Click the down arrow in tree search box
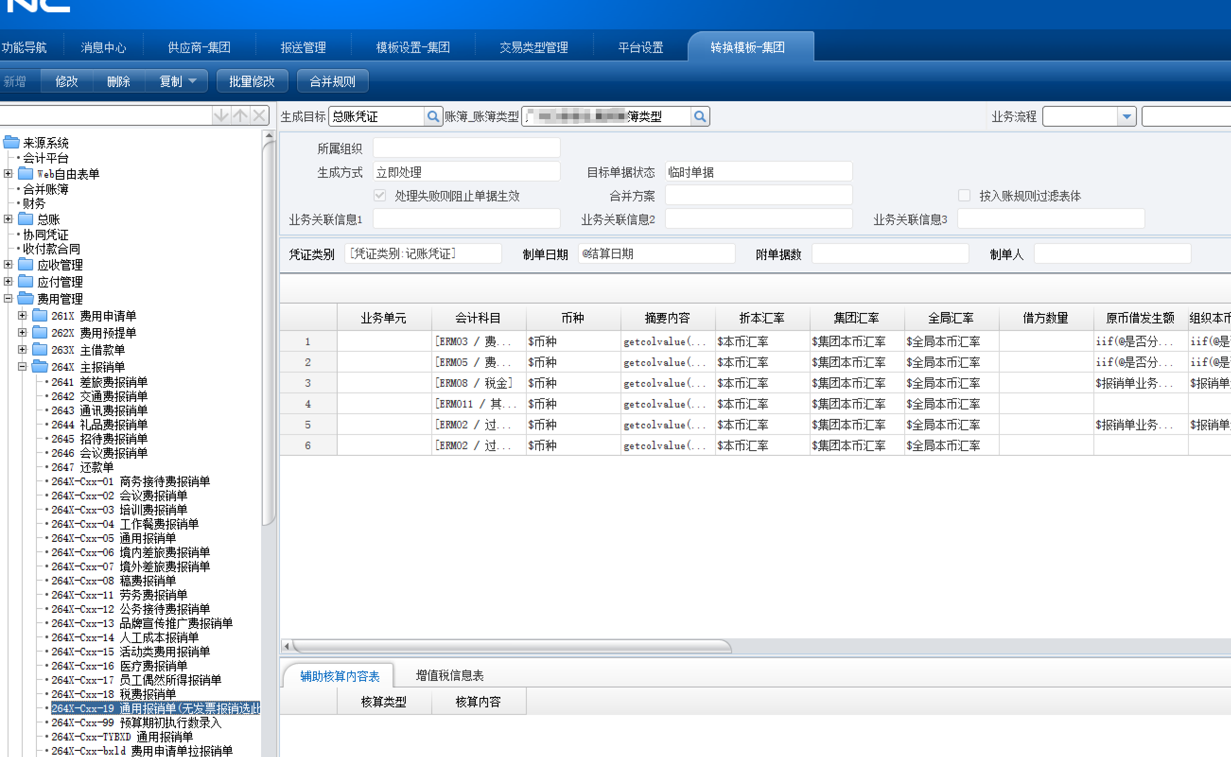The width and height of the screenshot is (1231, 757). [x=221, y=116]
